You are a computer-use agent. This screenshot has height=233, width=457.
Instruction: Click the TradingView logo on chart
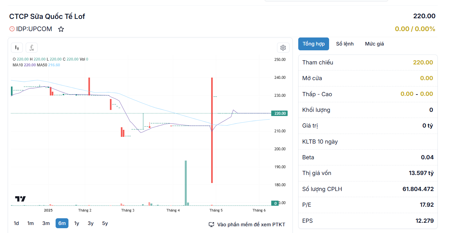[x=21, y=199]
